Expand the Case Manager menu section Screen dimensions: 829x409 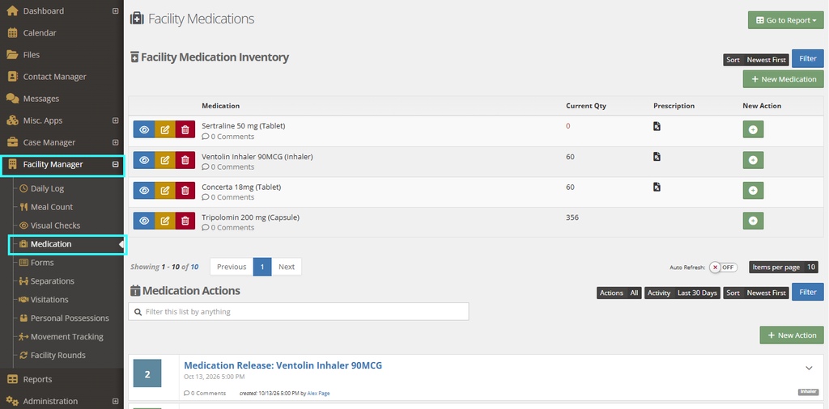click(x=115, y=142)
